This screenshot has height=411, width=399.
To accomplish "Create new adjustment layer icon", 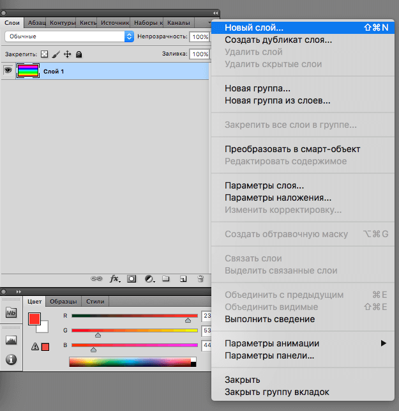I will click(x=150, y=279).
